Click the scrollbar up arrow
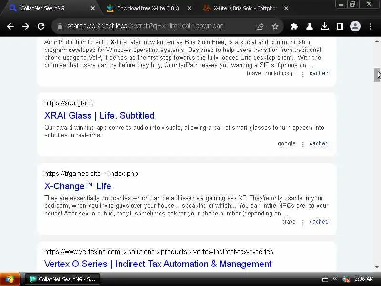The image size is (381, 286). point(377,41)
